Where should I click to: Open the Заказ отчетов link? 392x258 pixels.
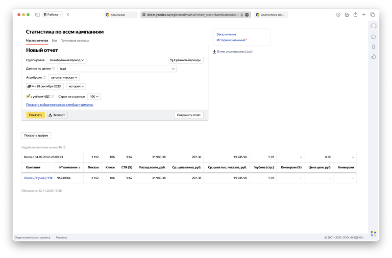226,34
